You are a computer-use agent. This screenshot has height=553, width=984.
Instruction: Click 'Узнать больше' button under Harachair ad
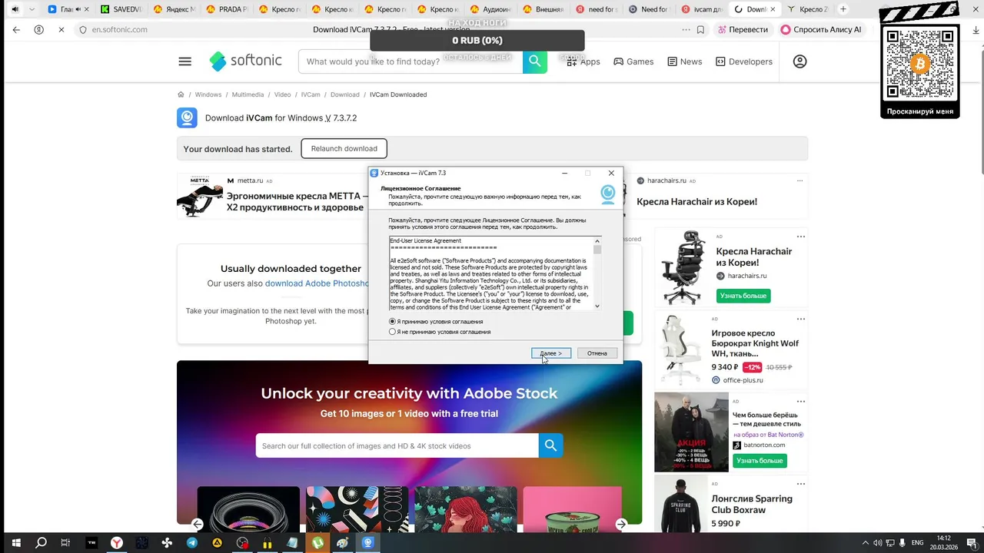pyautogui.click(x=743, y=296)
